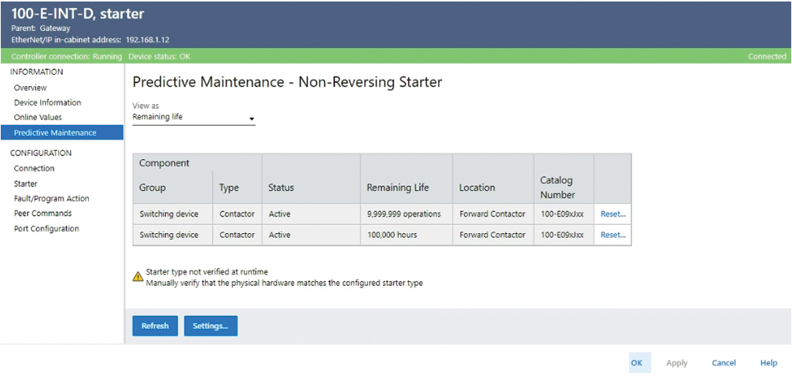Click the yellow warning triangle icon

click(x=138, y=276)
